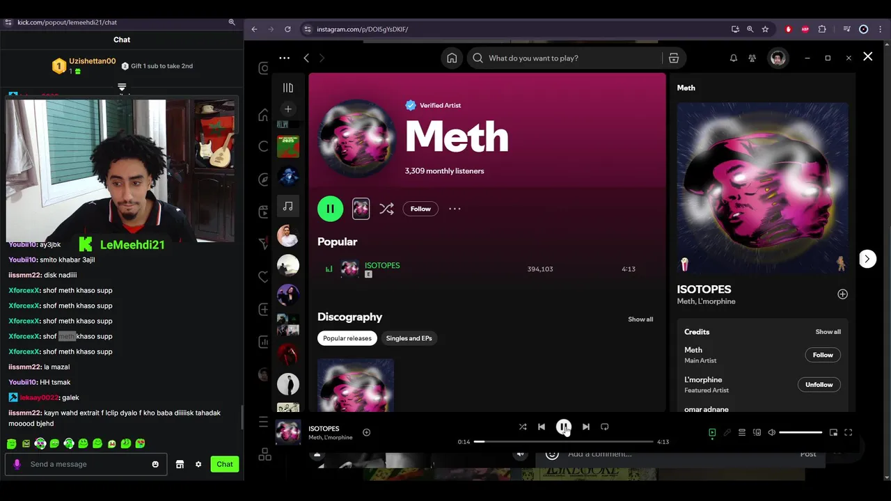This screenshot has height=501, width=891.
Task: Select the Singles and EPs tab
Action: (409, 338)
